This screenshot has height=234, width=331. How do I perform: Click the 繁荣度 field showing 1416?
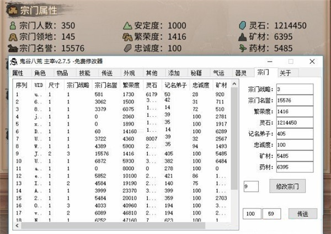tap(295, 111)
